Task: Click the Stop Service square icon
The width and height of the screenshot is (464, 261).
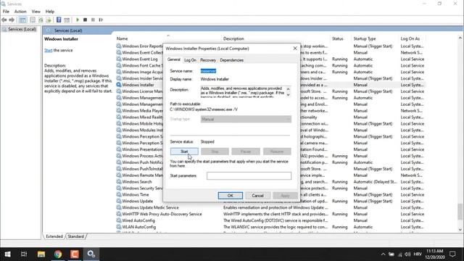Action: click(x=86, y=20)
